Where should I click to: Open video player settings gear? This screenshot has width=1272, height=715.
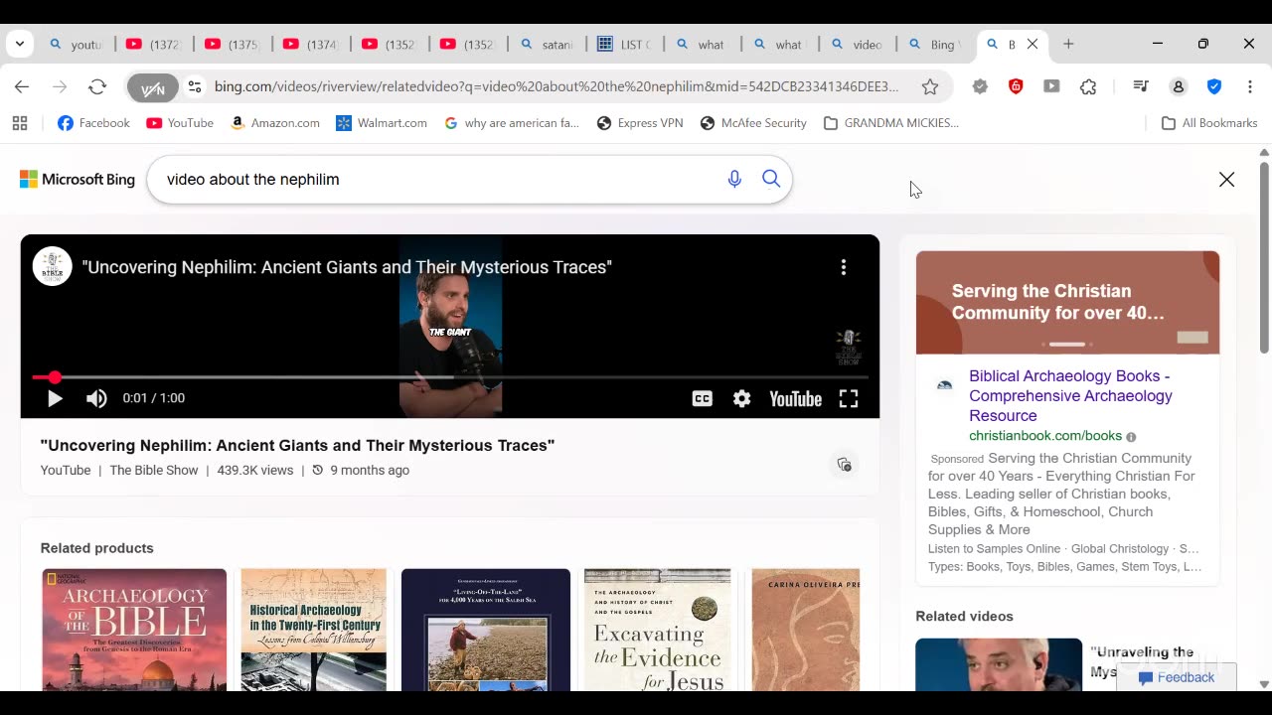(x=741, y=398)
